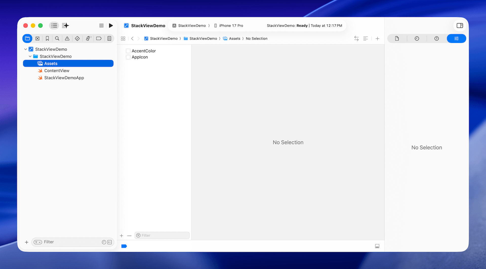
Task: Select the ContentView Swift file
Action: (57, 71)
